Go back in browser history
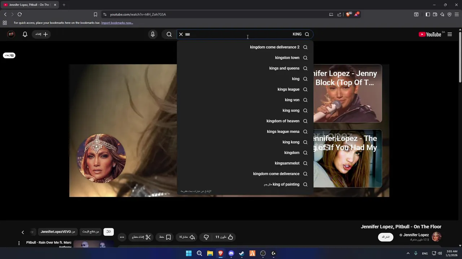This screenshot has width=462, height=259. point(5,14)
